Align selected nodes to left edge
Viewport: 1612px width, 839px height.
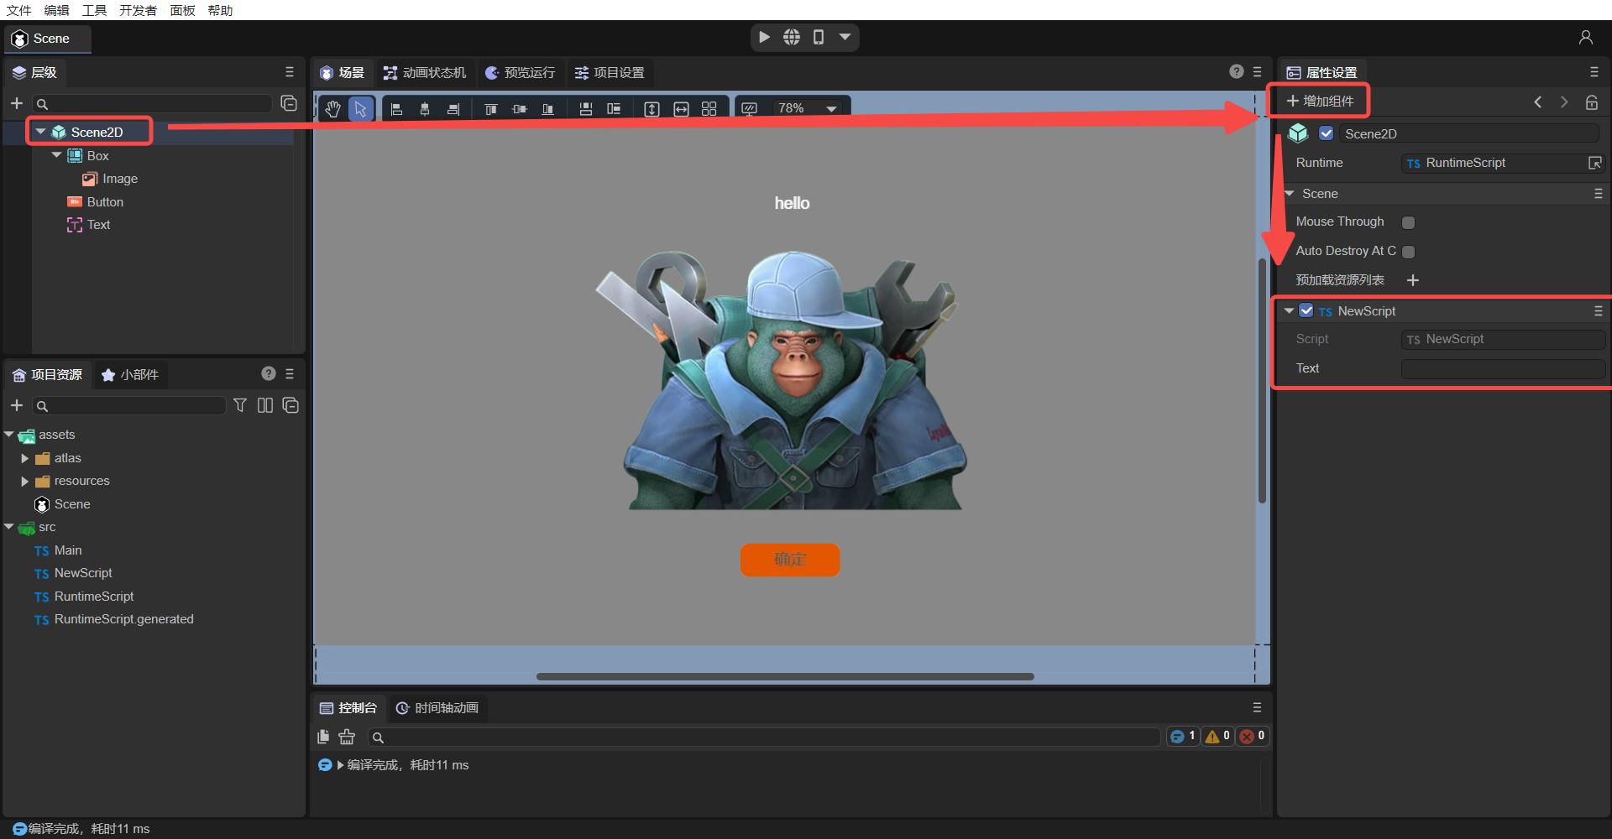(x=397, y=109)
